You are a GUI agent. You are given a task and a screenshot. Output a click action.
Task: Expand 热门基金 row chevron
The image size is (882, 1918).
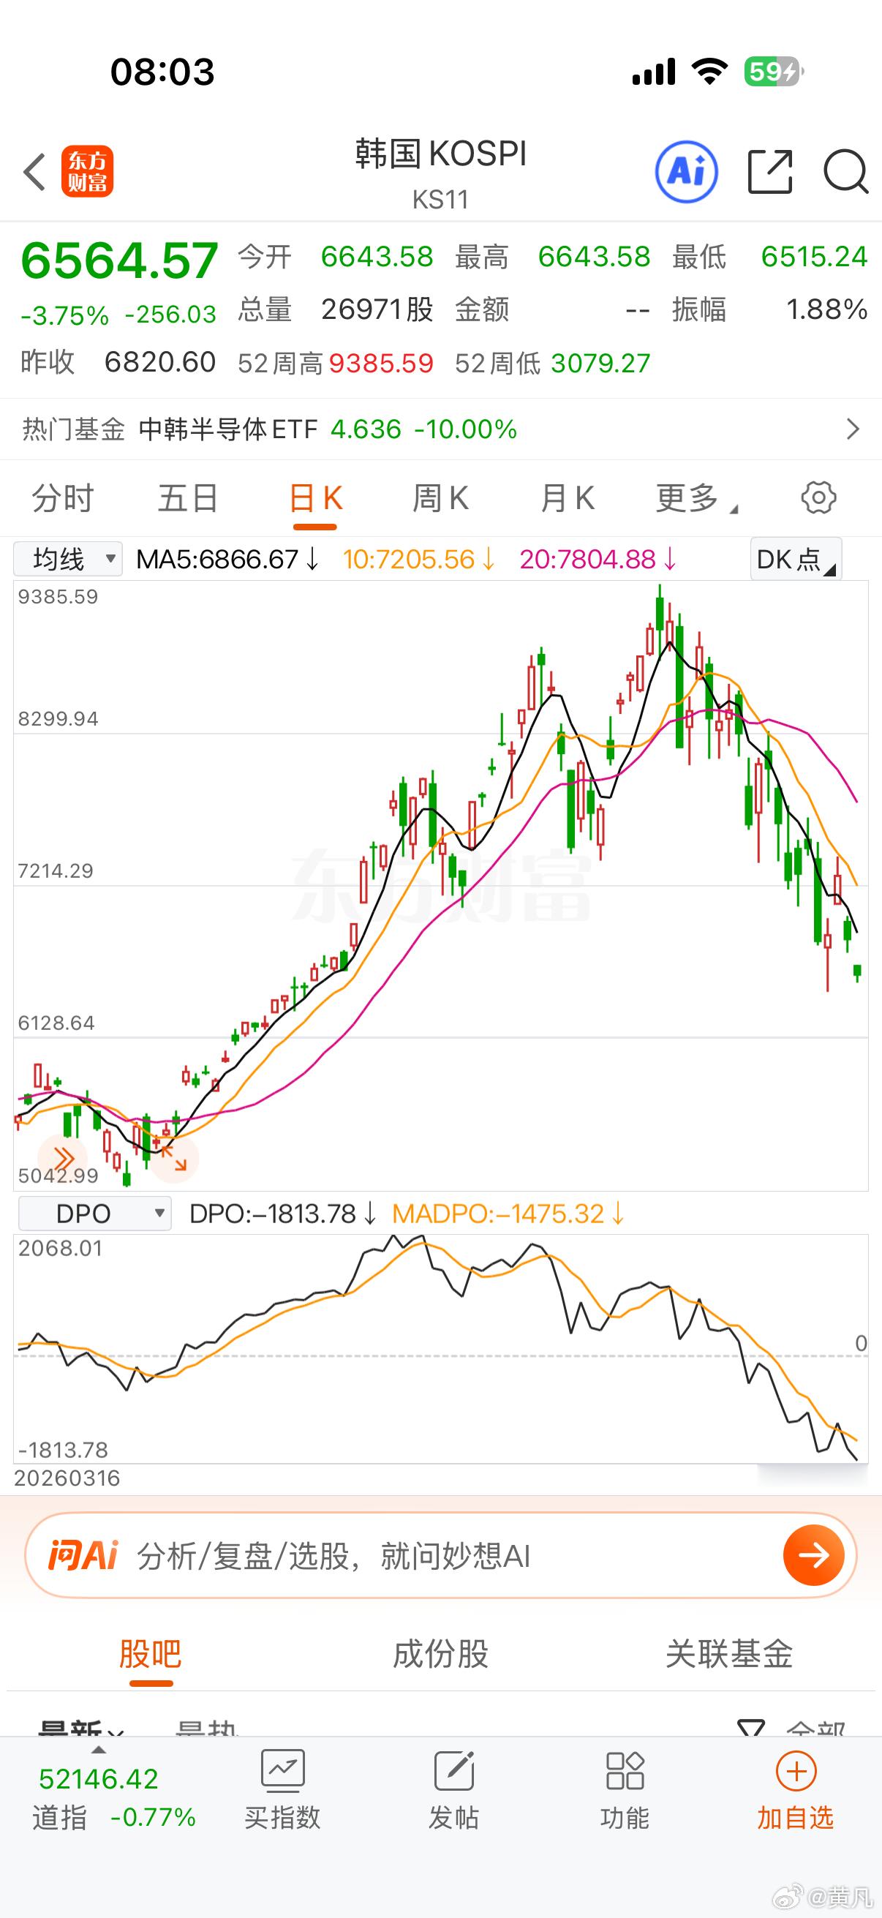[853, 429]
